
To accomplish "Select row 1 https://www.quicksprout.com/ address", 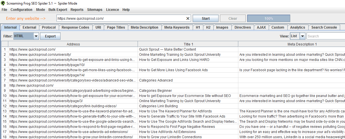I will (73, 49).
